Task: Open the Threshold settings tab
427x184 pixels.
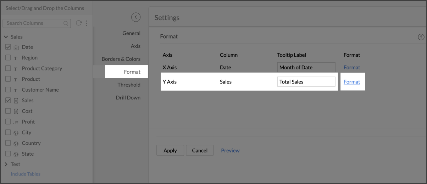Action: click(x=129, y=85)
